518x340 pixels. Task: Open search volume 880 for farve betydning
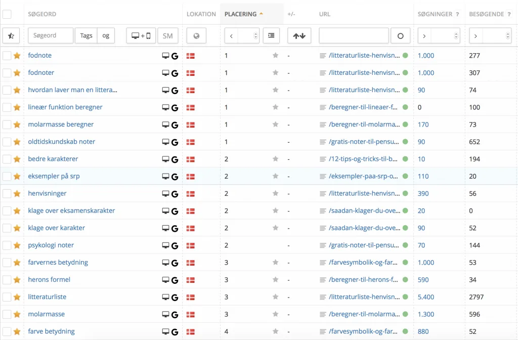pos(423,331)
